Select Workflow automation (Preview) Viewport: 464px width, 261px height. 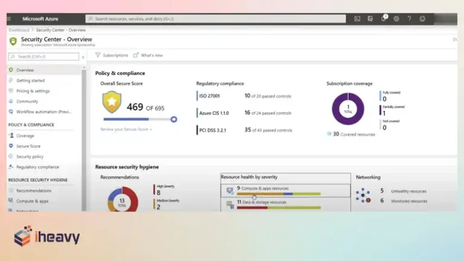(x=43, y=112)
